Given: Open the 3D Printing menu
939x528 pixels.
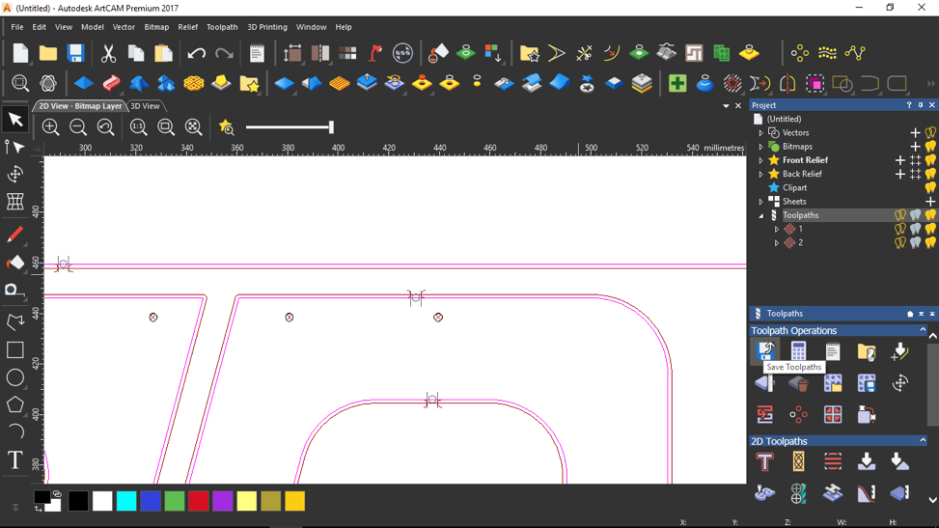Looking at the screenshot, I should [267, 27].
